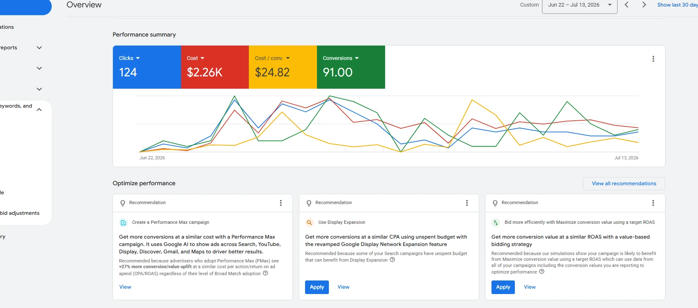Click the Jun 22, 2026 chart axis label
This screenshot has height=308, width=698.
point(152,158)
